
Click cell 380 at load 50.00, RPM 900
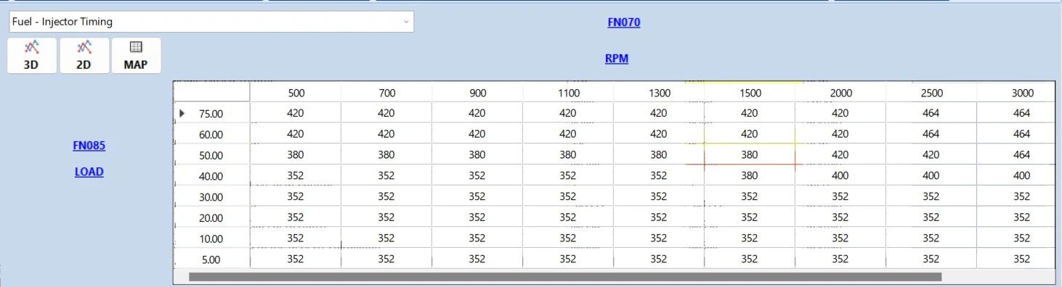[x=477, y=155]
